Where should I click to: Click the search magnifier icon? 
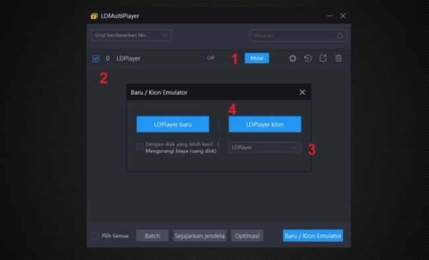pos(340,36)
